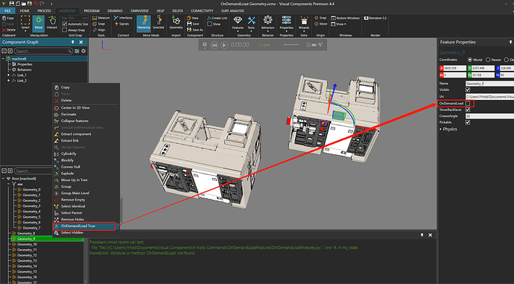Toggle Show checkbox in Structure group
The image size is (514, 284).
210,24
